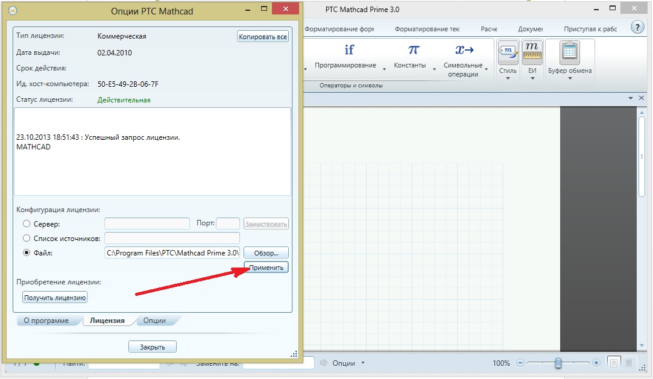This screenshot has height=379, width=653.
Task: Click the Действительная license status text
Action: pyautogui.click(x=124, y=100)
